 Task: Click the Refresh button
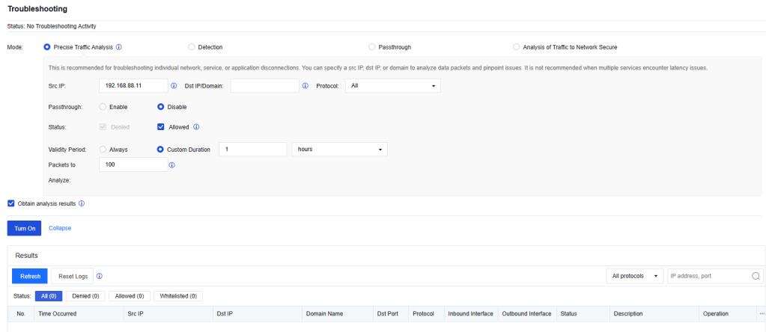tap(30, 276)
